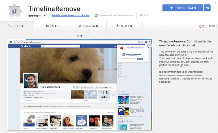
Task: Select the second screenshot carousel dot
Action: (81, 36)
